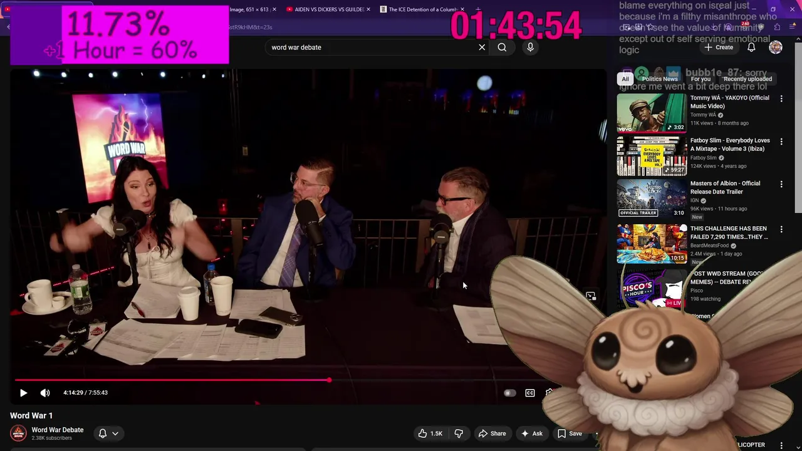Open options for Fatboy Slim video
This screenshot has height=451, width=802.
pos(781,142)
